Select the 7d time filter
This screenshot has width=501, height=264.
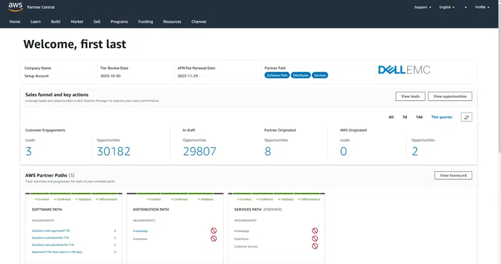[x=405, y=117]
